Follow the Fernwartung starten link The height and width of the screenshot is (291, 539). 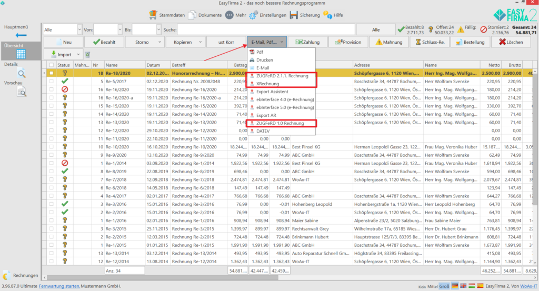pos(59,286)
